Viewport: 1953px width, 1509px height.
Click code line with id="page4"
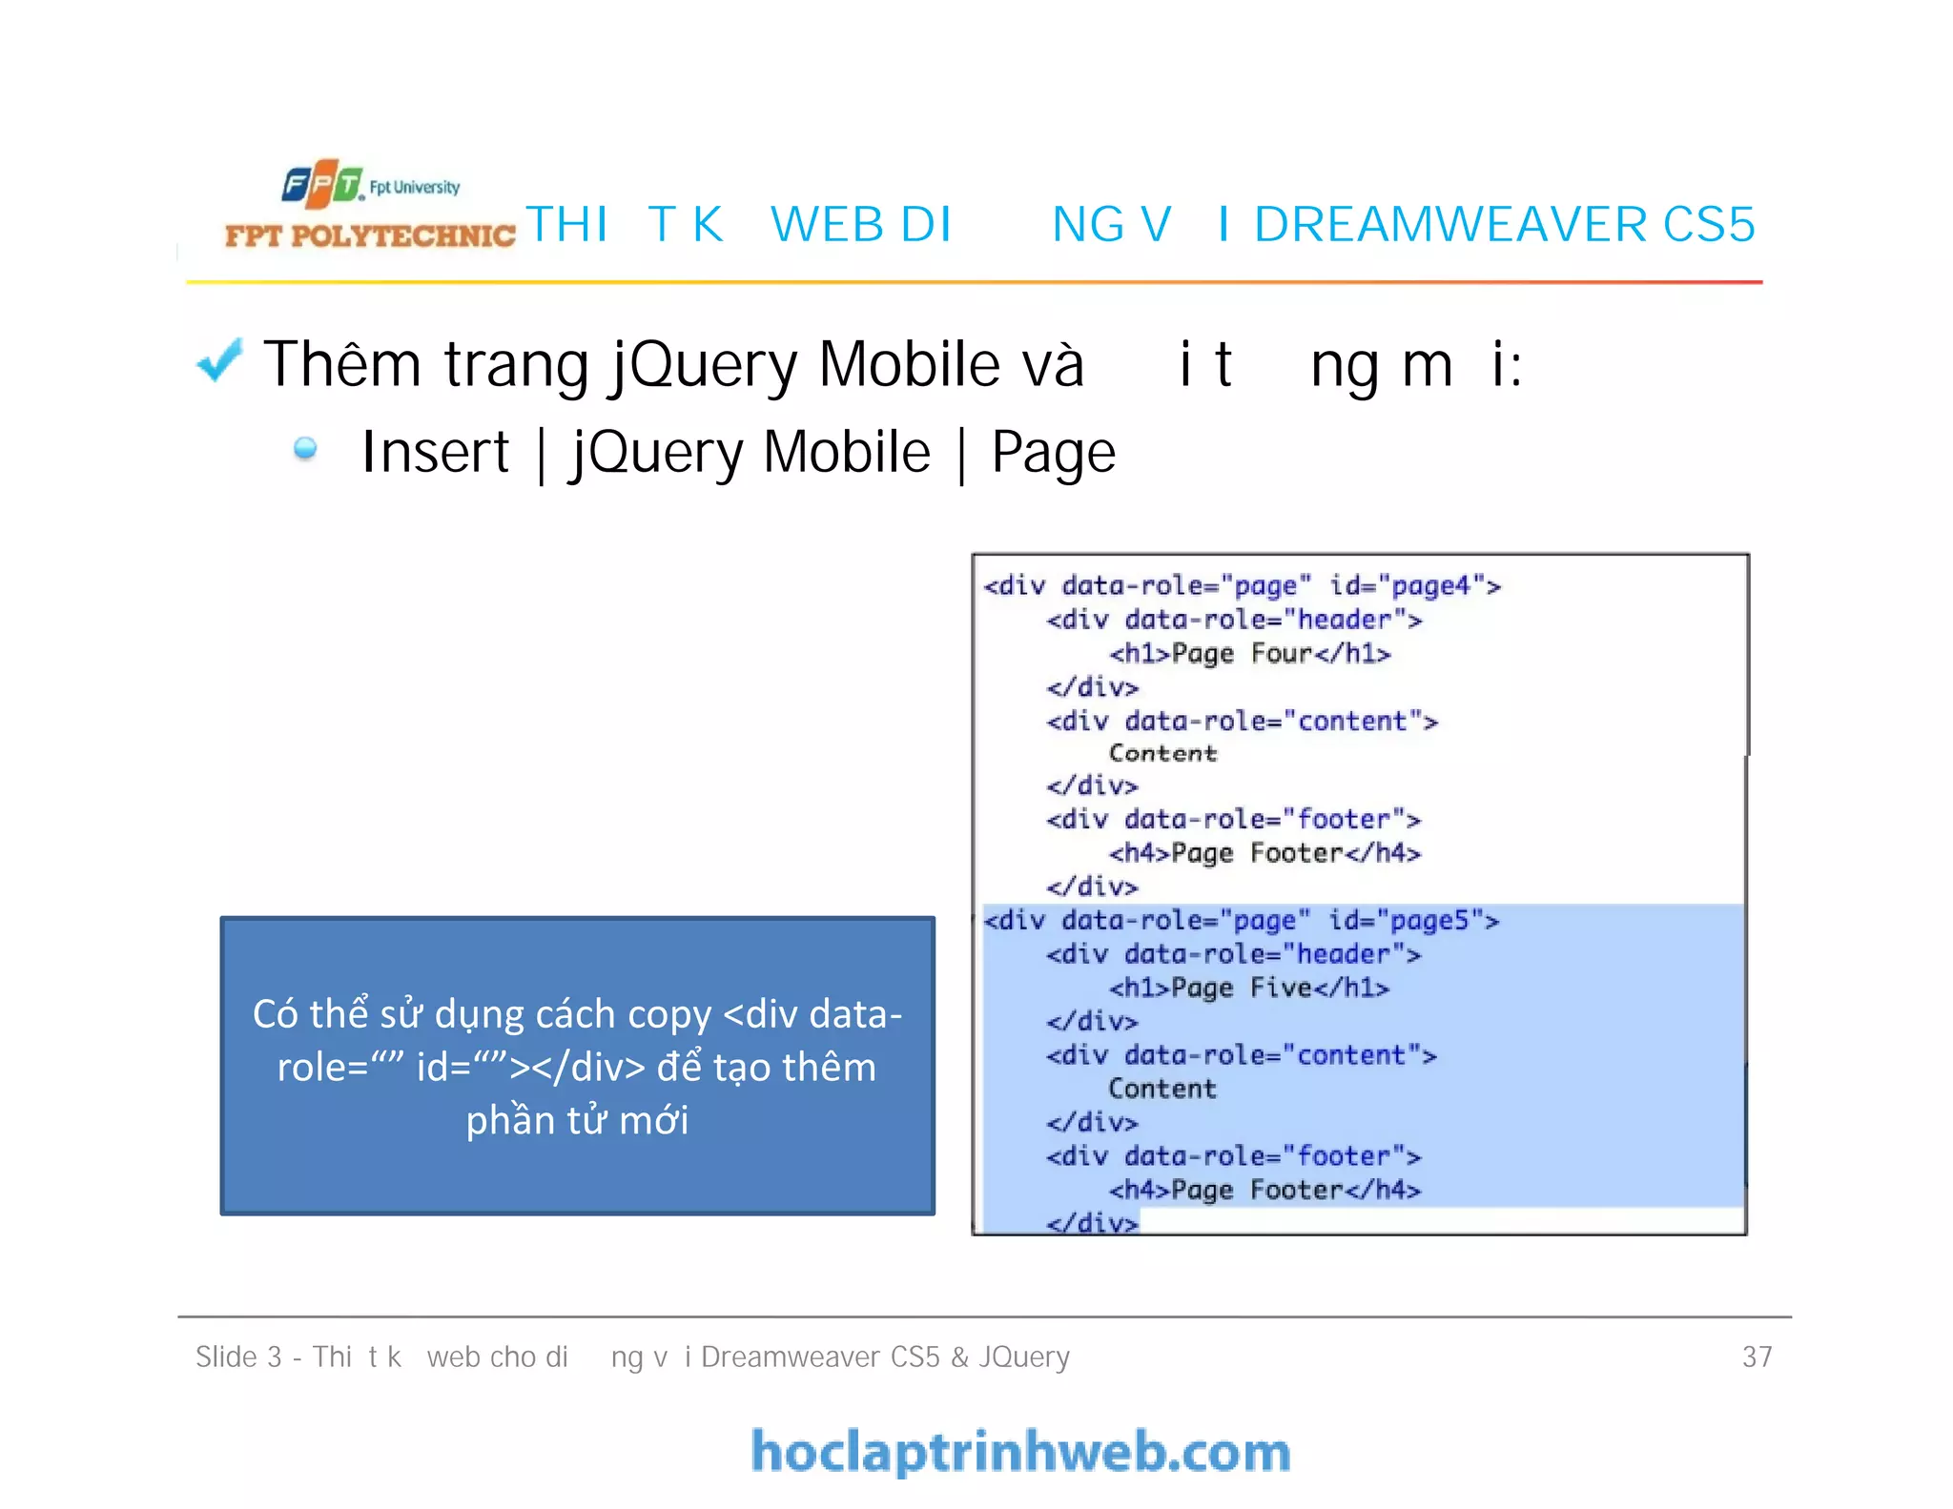tap(1242, 585)
